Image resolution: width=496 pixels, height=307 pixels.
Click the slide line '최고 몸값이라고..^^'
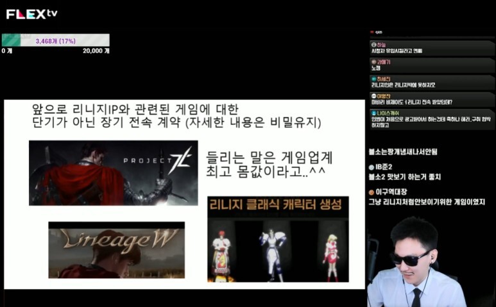pyautogui.click(x=266, y=172)
